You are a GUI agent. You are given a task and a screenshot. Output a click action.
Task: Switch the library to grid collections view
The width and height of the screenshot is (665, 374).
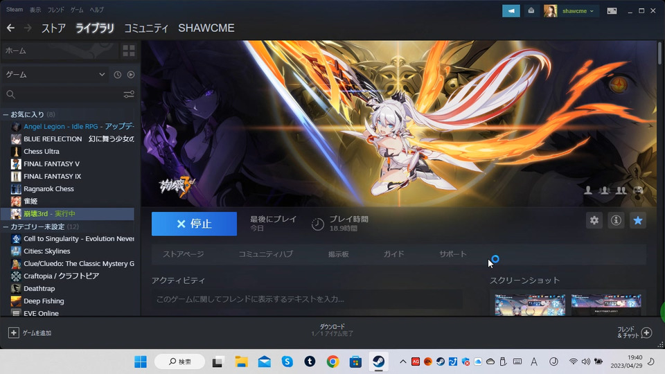[129, 51]
